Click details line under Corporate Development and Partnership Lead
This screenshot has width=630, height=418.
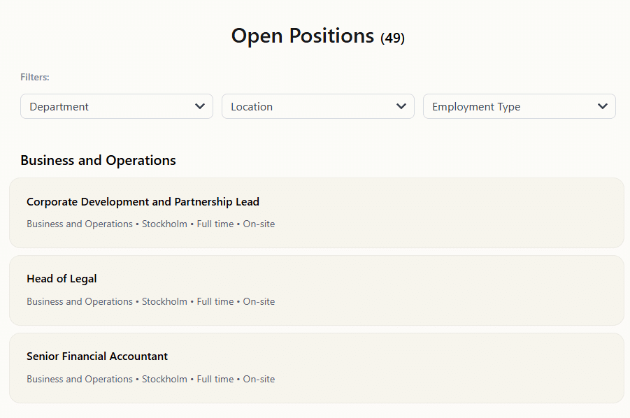150,224
